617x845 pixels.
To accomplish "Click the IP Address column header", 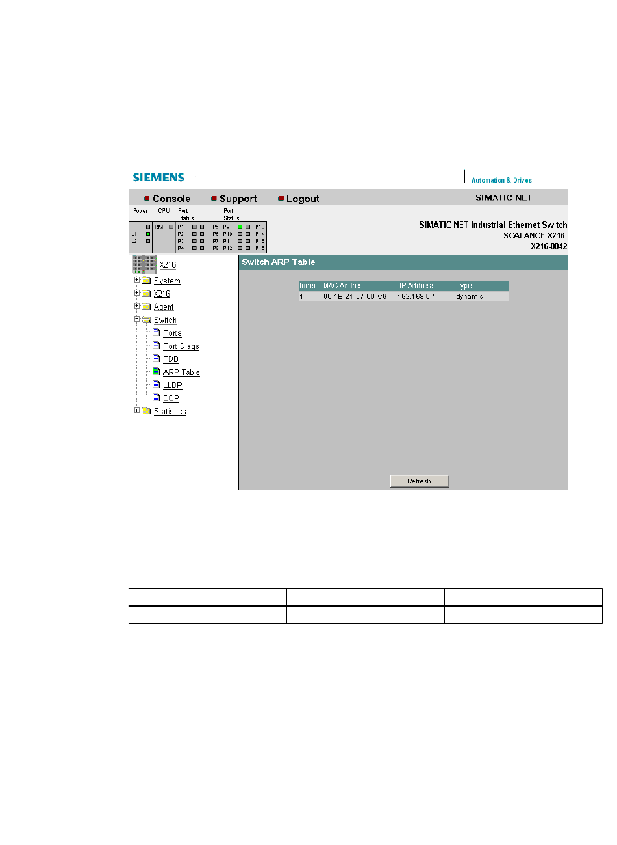I will 417,286.
